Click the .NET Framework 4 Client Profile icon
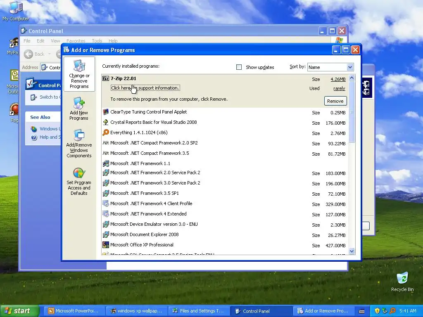This screenshot has width=423, height=317. [x=106, y=203]
